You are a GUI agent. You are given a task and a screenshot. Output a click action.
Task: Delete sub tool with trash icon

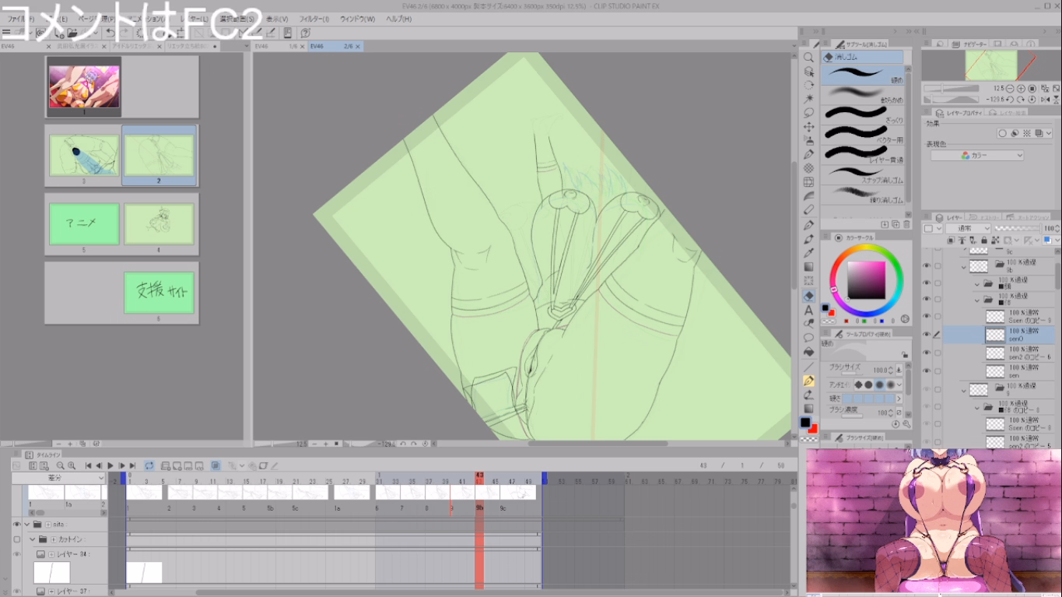[907, 224]
